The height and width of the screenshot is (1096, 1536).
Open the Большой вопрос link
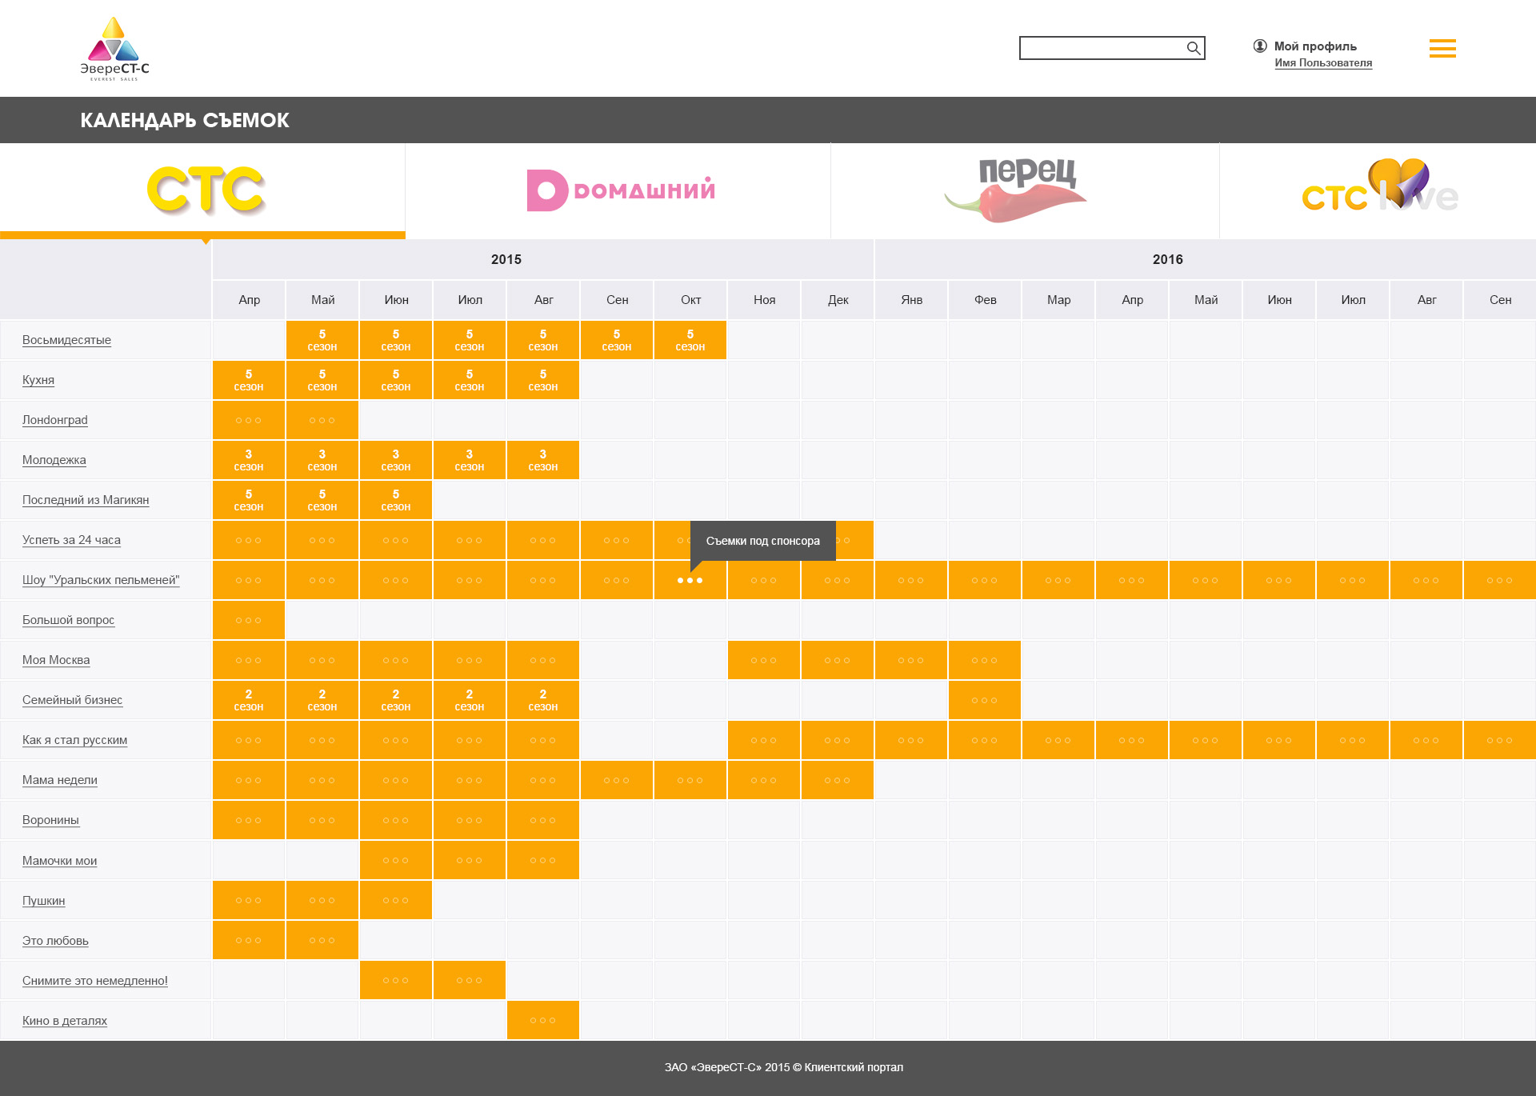(68, 620)
